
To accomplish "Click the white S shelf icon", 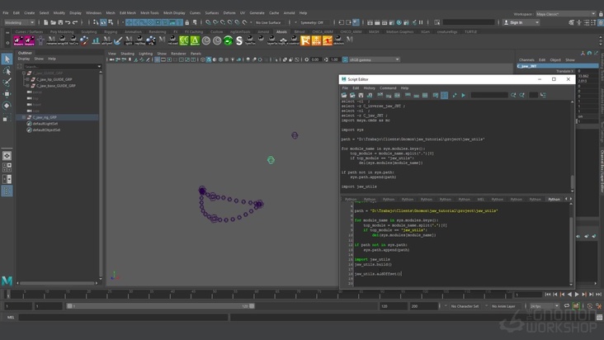I will pyautogui.click(x=239, y=40).
